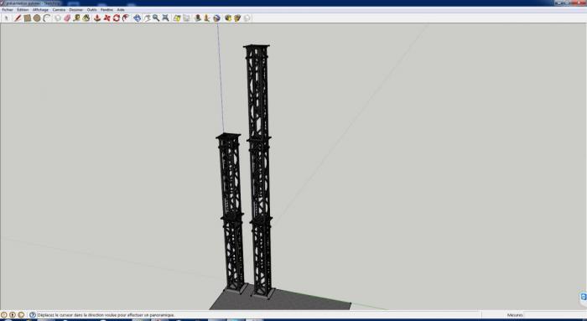
Task: Select the Arc tool
Action: (46, 18)
